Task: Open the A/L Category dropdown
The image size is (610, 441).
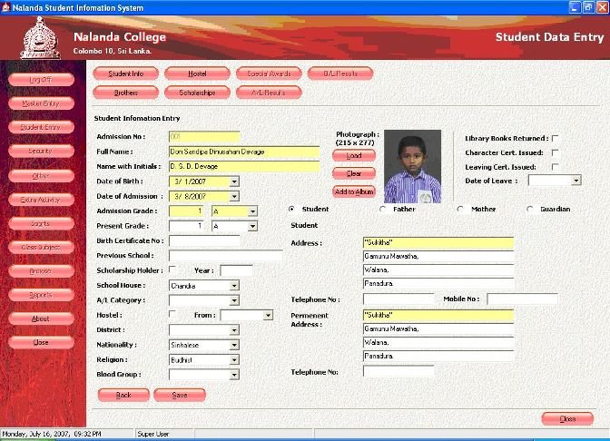Action: click(x=234, y=300)
